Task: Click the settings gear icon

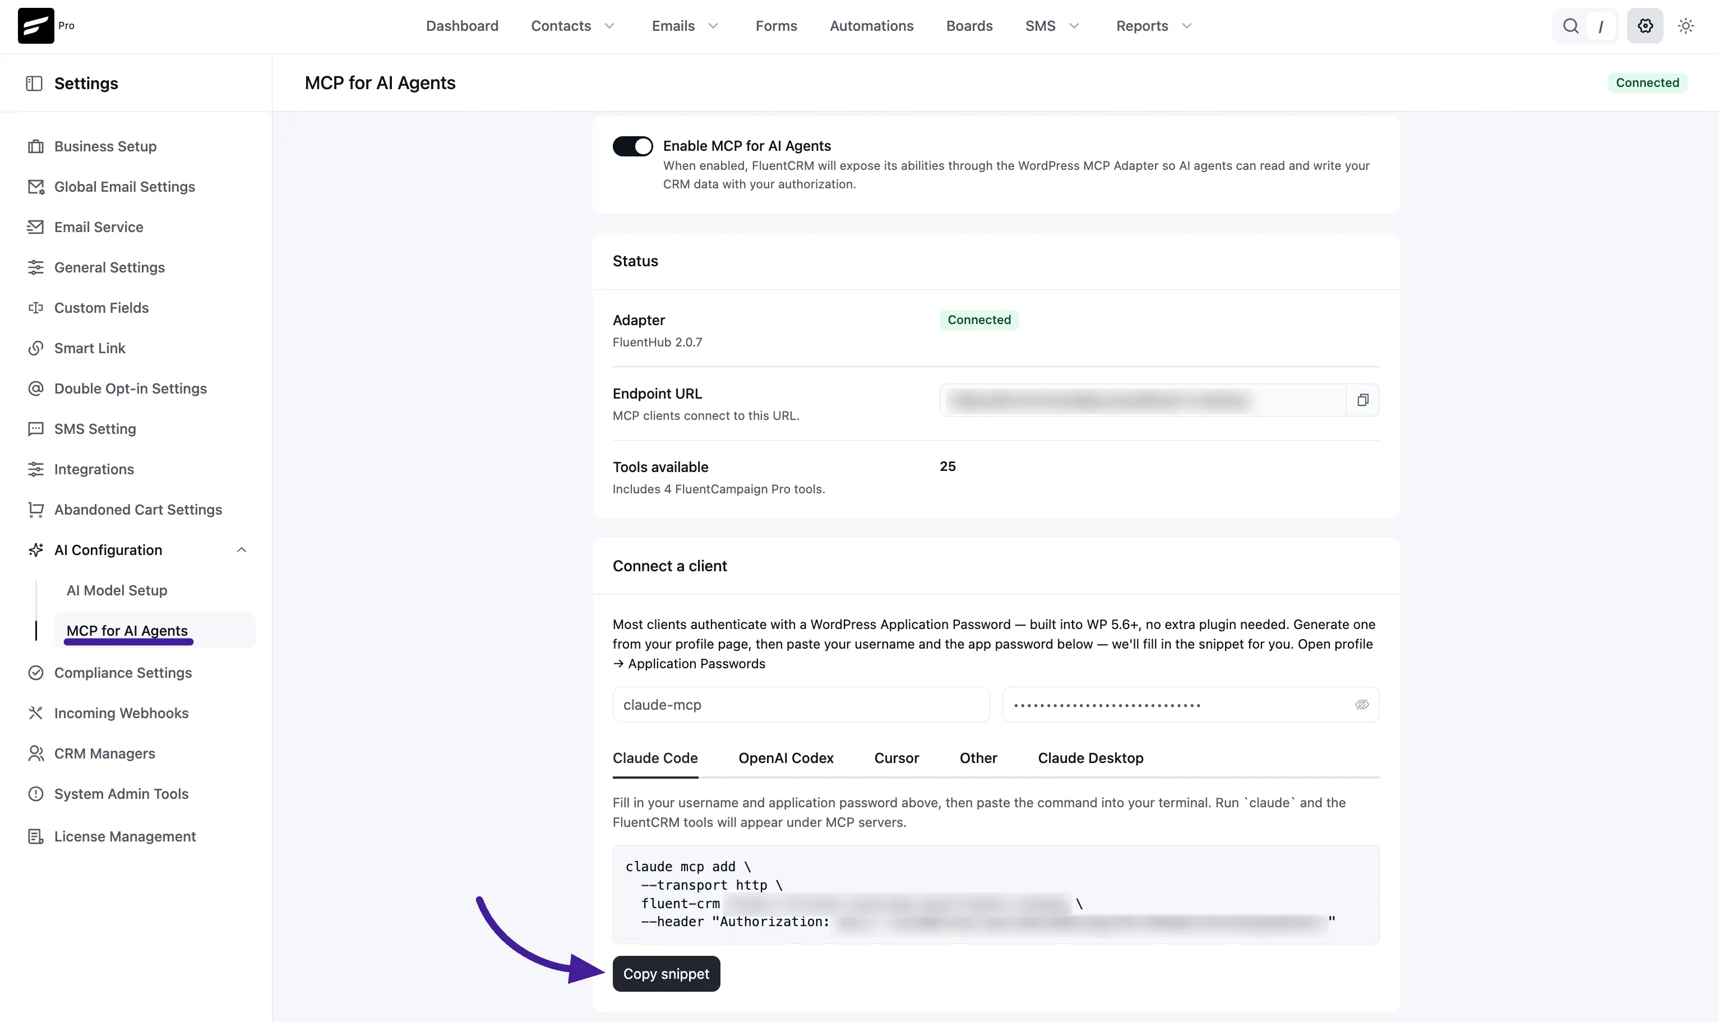Action: coord(1646,26)
